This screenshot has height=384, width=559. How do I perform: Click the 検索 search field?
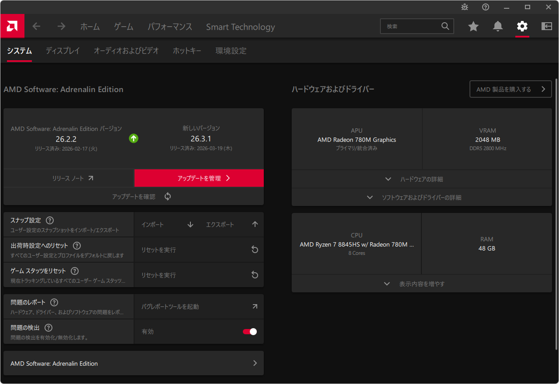pos(413,27)
